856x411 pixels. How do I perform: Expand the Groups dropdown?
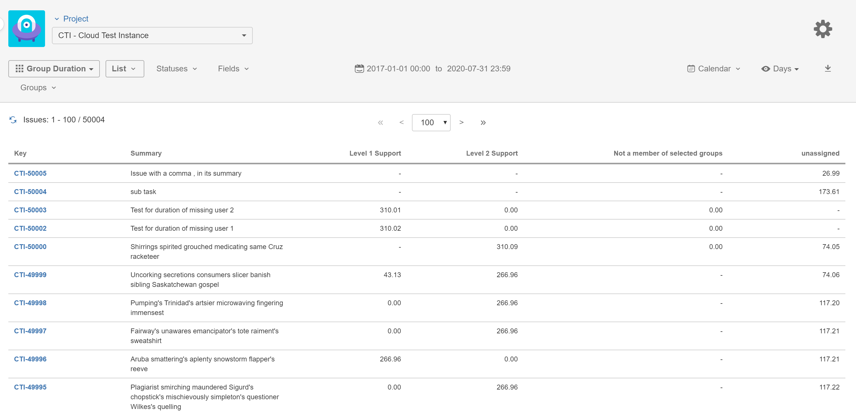(38, 87)
